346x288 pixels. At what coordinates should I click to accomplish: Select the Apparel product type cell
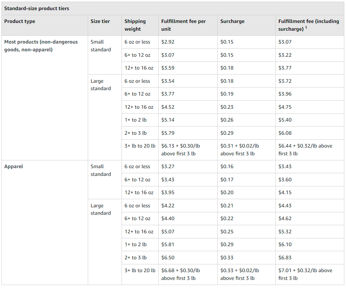pyautogui.click(x=14, y=166)
